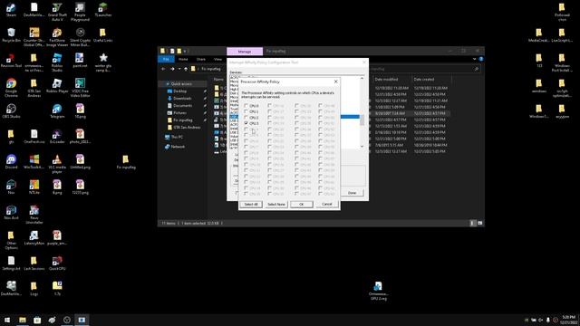Select Quick access in the navigation pane
The height and width of the screenshot is (326, 580).
(181, 84)
